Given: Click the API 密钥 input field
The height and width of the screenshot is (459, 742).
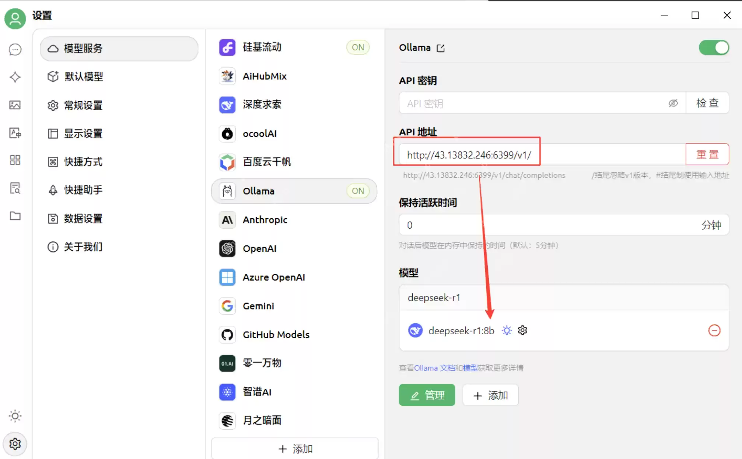Looking at the screenshot, I should click(x=516, y=103).
